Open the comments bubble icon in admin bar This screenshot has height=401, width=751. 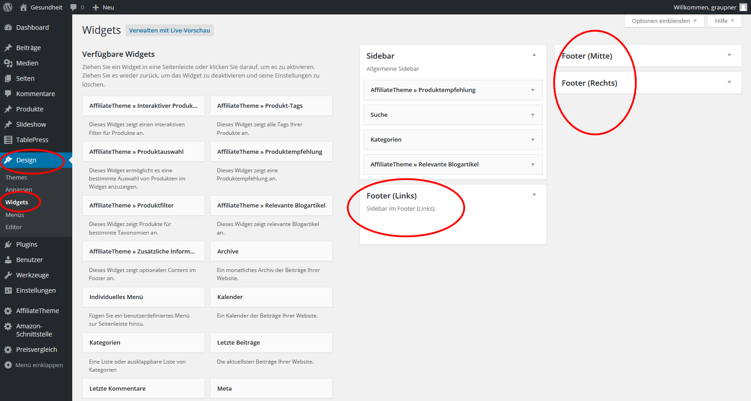pos(73,7)
